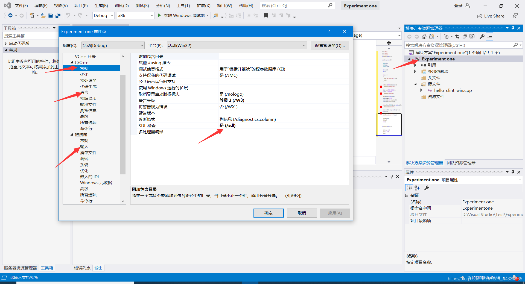Screen dimensions: 525x284
Task: Collapse the 源文件 folder node
Action: click(415, 84)
